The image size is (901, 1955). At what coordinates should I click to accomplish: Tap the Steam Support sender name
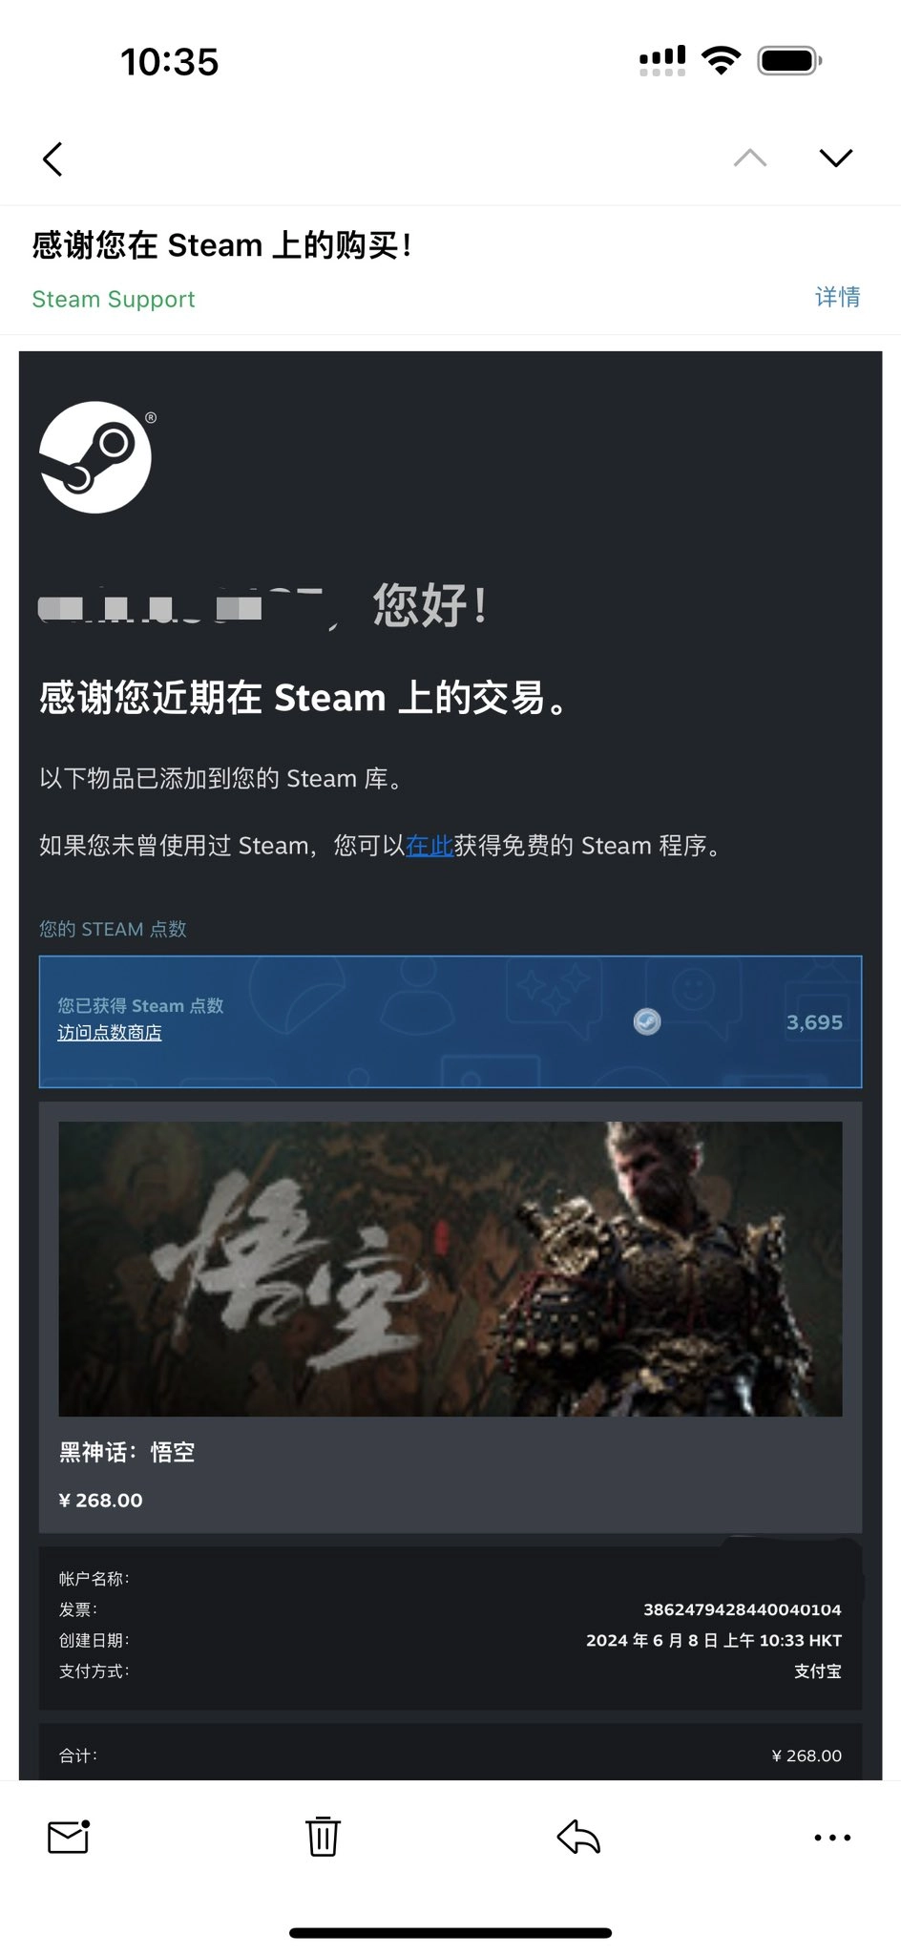point(114,299)
